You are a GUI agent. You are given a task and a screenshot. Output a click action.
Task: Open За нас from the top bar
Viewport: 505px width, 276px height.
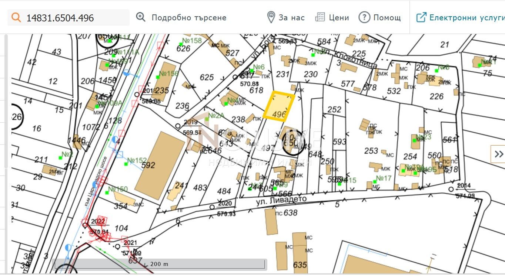[x=292, y=17]
